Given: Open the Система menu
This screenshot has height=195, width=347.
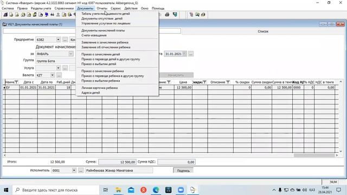Looking at the screenshot, I should [x=8, y=9].
